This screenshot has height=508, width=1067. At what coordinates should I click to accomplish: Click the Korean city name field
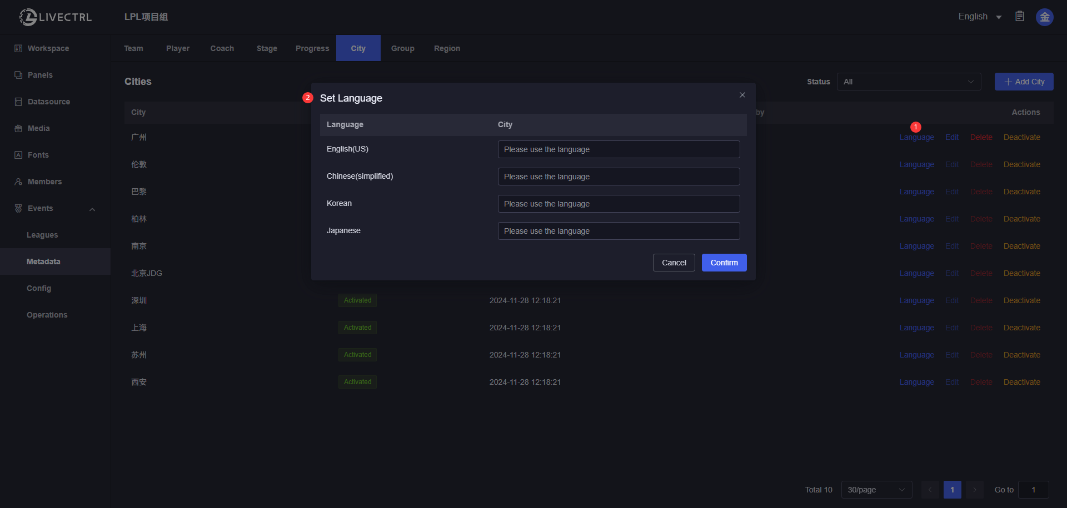(x=619, y=204)
